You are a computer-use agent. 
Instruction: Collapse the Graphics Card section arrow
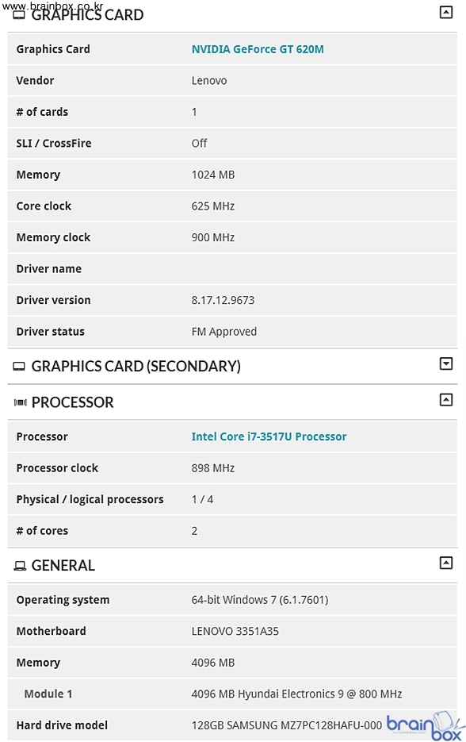coord(445,13)
